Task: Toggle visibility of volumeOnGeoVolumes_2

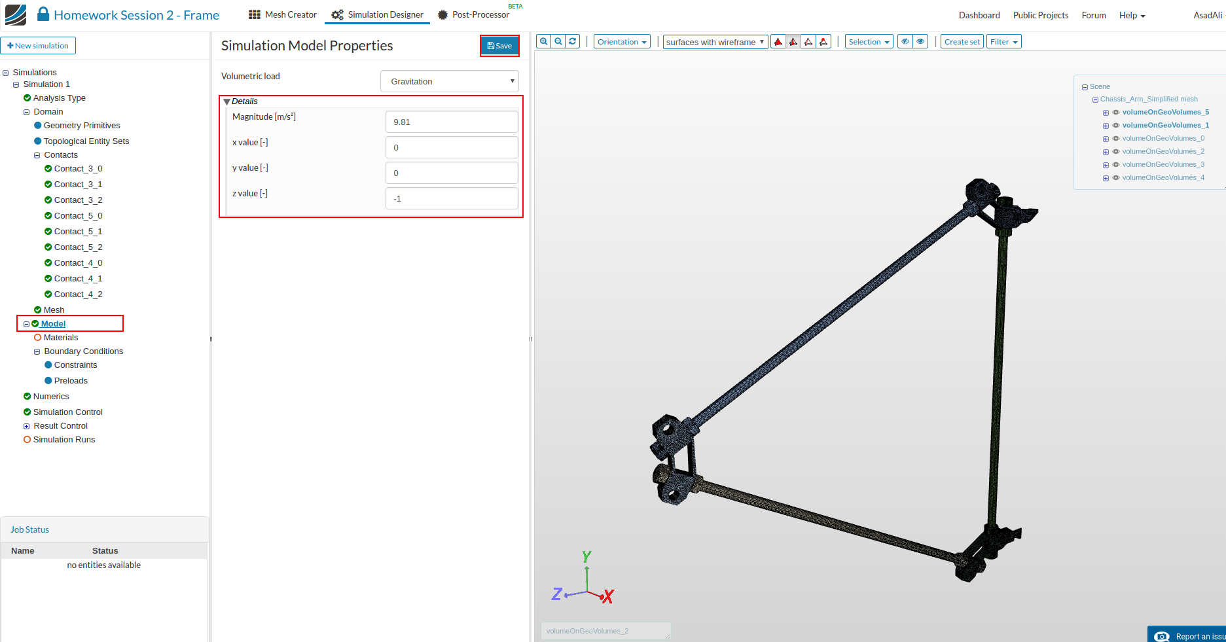Action: coord(1116,152)
